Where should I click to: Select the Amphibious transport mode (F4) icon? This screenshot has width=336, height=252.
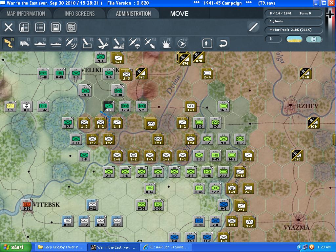pos(56,43)
